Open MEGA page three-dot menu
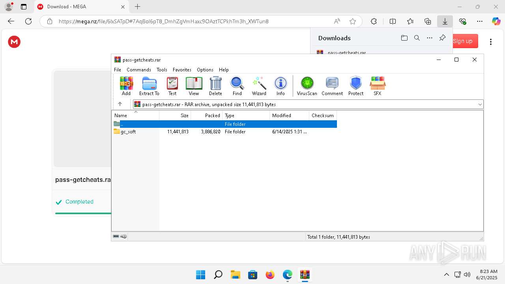 pos(491,42)
